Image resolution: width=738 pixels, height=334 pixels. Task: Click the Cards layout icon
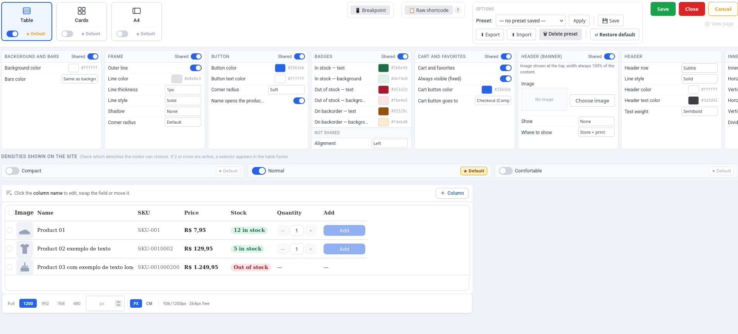pyautogui.click(x=82, y=11)
